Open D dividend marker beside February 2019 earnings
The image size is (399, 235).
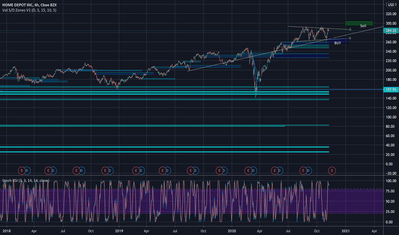coord(141,170)
